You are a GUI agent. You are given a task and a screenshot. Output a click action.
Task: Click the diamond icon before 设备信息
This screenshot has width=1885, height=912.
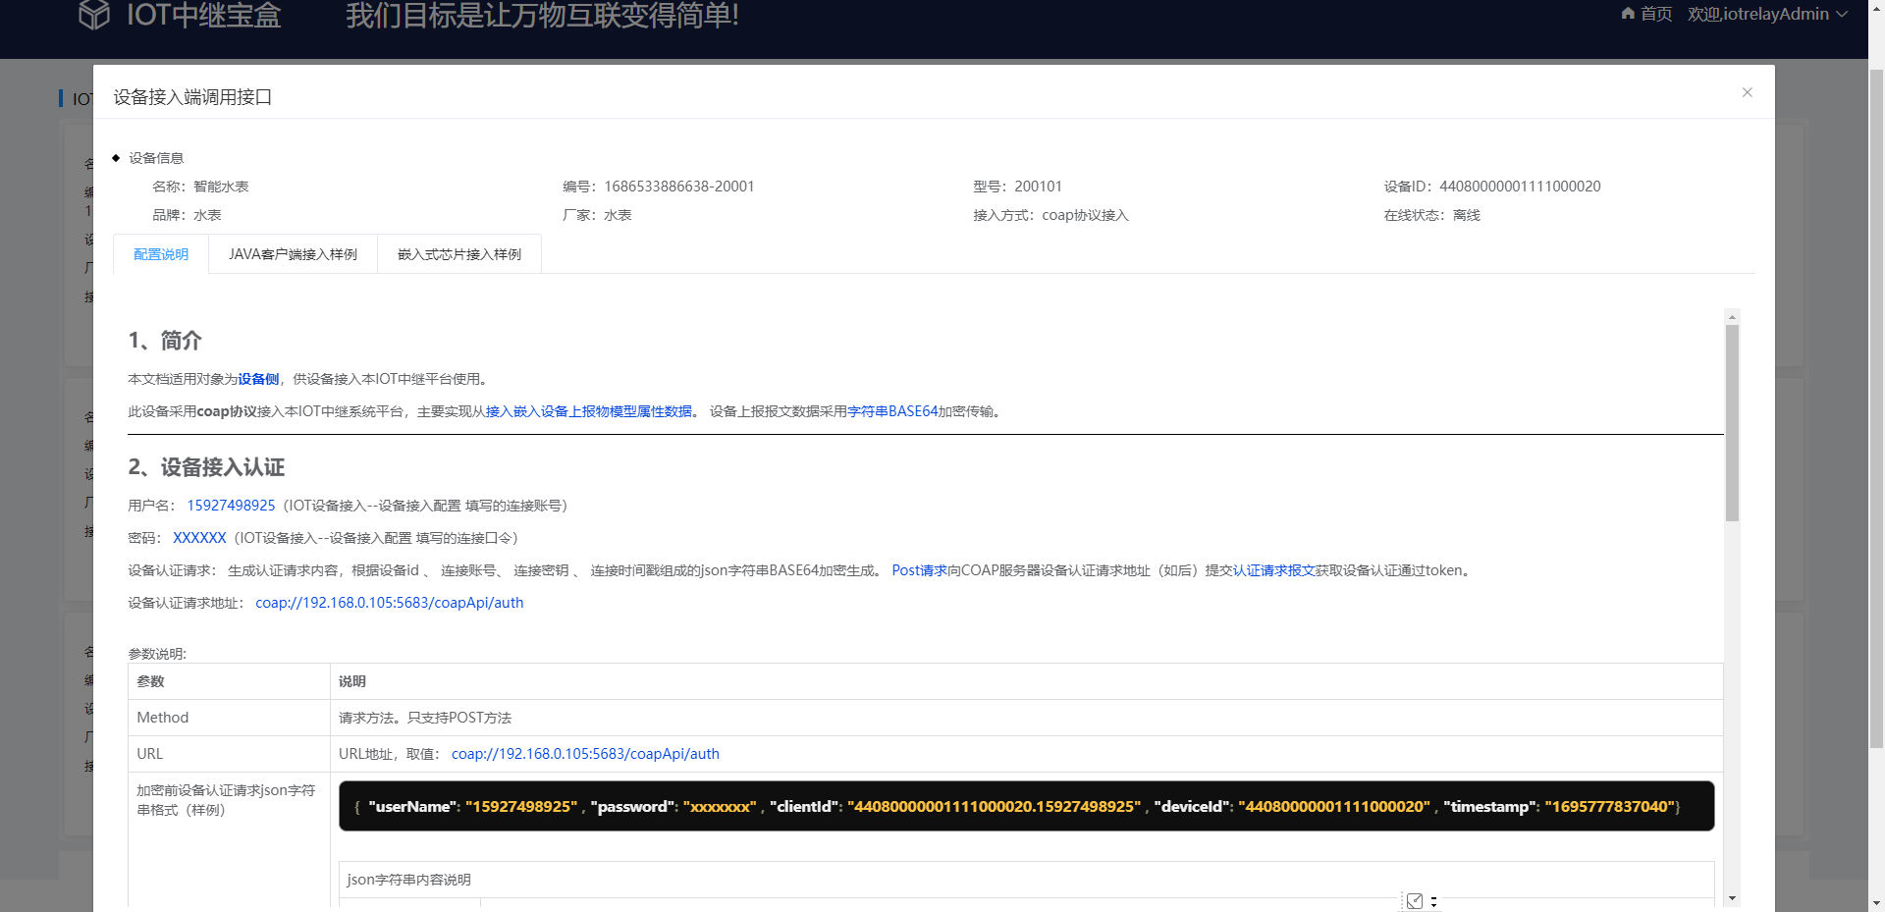(117, 157)
